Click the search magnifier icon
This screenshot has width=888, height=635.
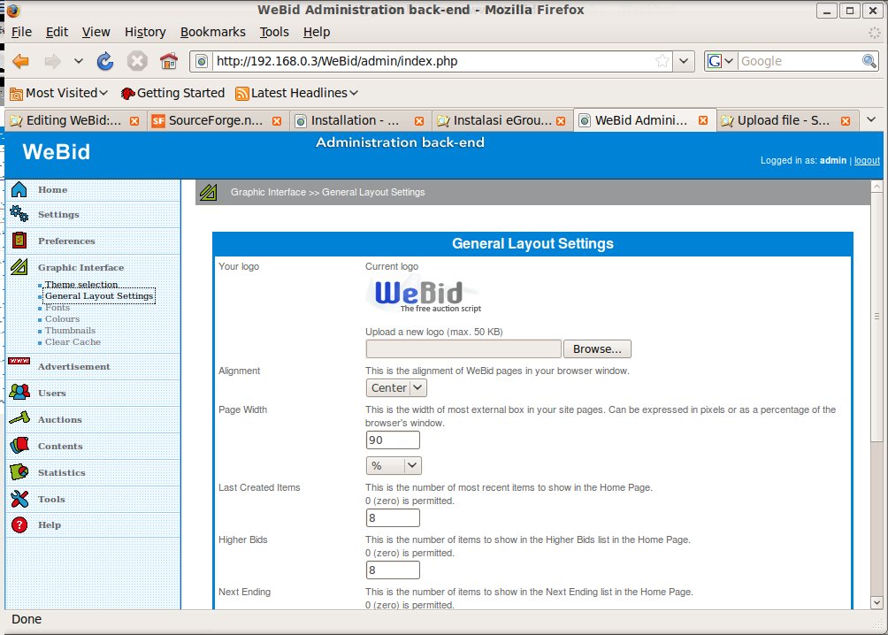(869, 61)
